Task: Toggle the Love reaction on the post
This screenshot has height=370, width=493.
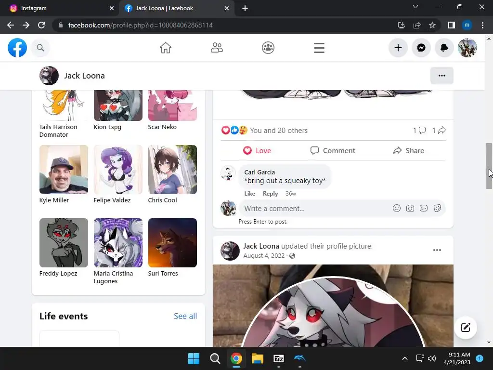Action: click(257, 151)
